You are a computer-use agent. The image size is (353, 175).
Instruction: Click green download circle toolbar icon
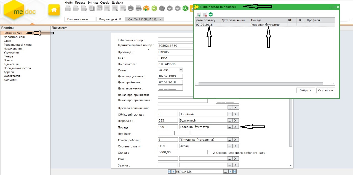(186, 9)
